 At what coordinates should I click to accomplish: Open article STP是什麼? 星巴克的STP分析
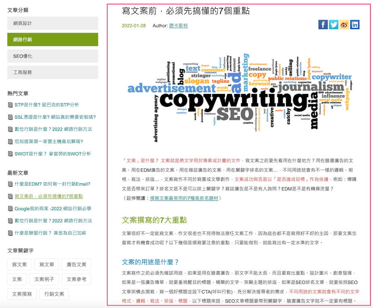46,105
